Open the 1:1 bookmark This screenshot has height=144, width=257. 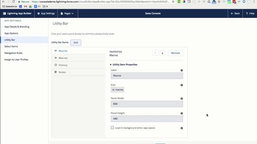point(37,6)
